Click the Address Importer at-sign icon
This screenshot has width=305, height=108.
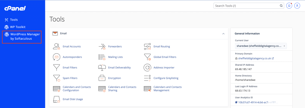coord(147,68)
